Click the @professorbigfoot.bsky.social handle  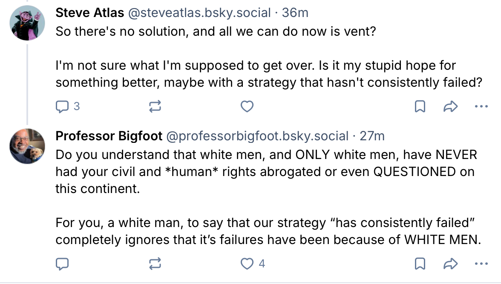[x=257, y=136]
